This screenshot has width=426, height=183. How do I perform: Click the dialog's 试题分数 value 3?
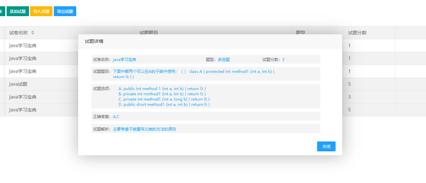283,60
